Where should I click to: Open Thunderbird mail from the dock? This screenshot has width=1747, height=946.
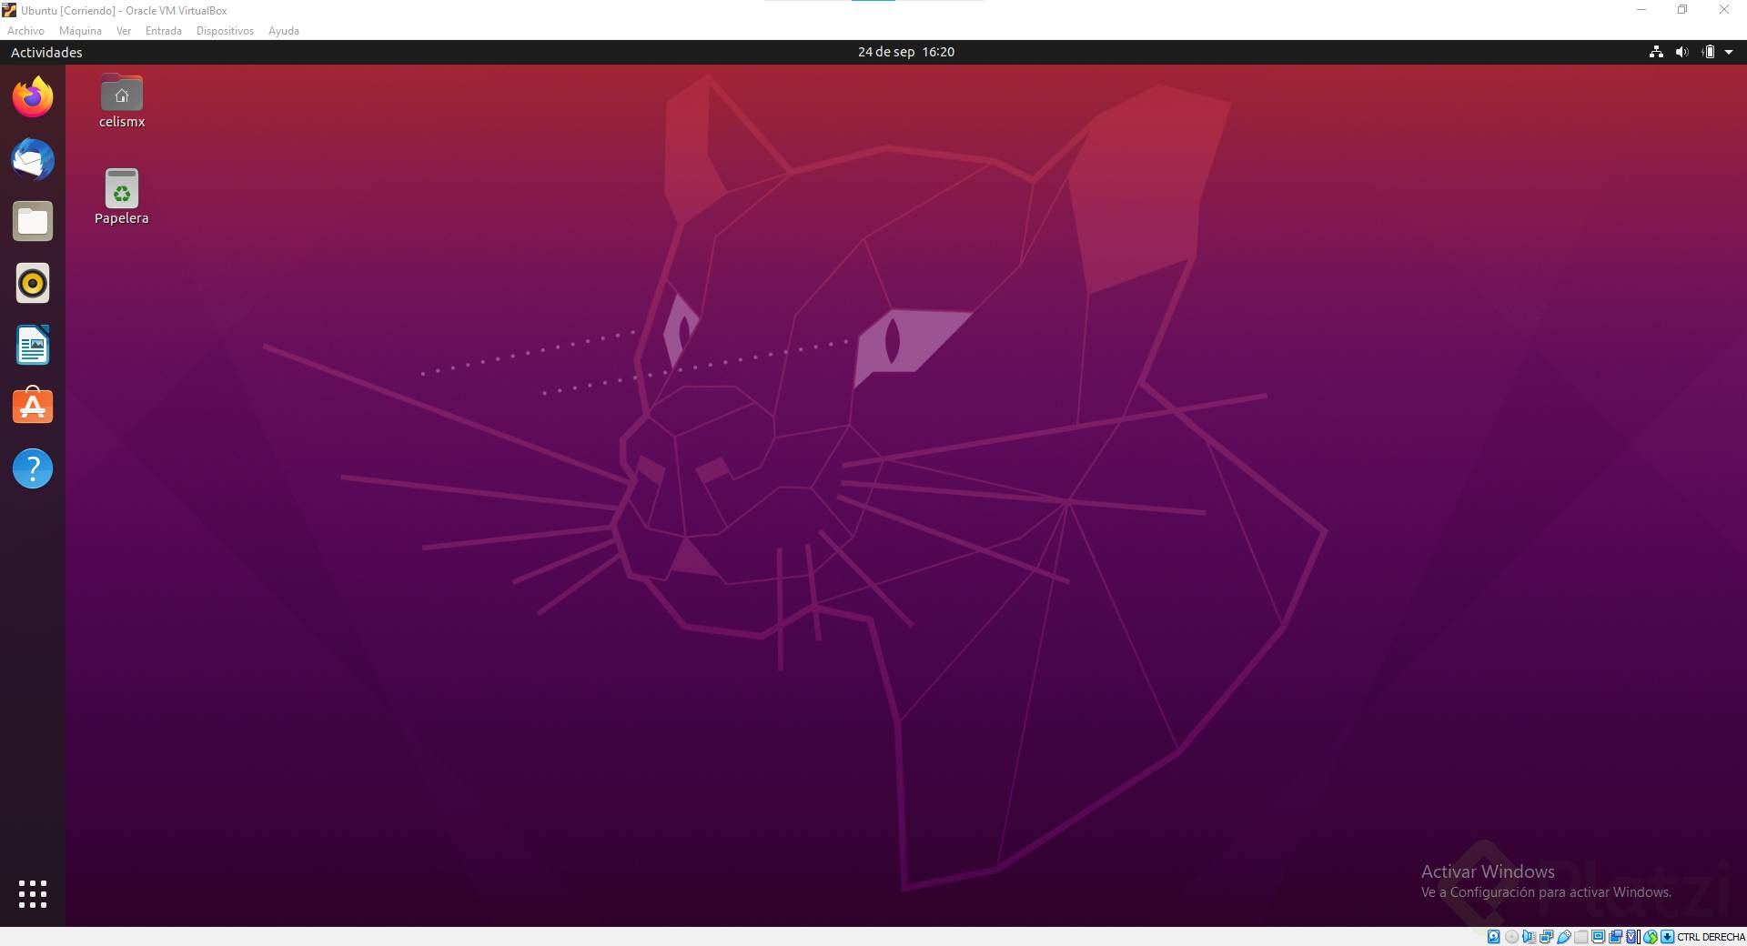coord(33,159)
